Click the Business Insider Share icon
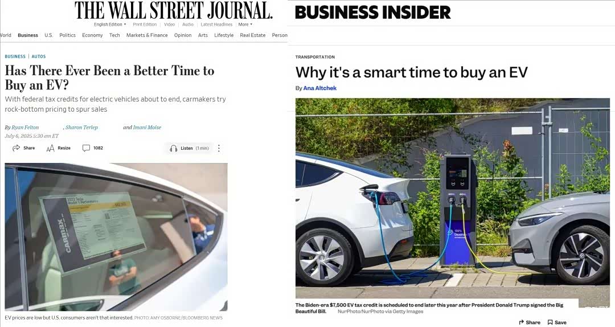The height and width of the screenshot is (327, 615). pyautogui.click(x=521, y=322)
